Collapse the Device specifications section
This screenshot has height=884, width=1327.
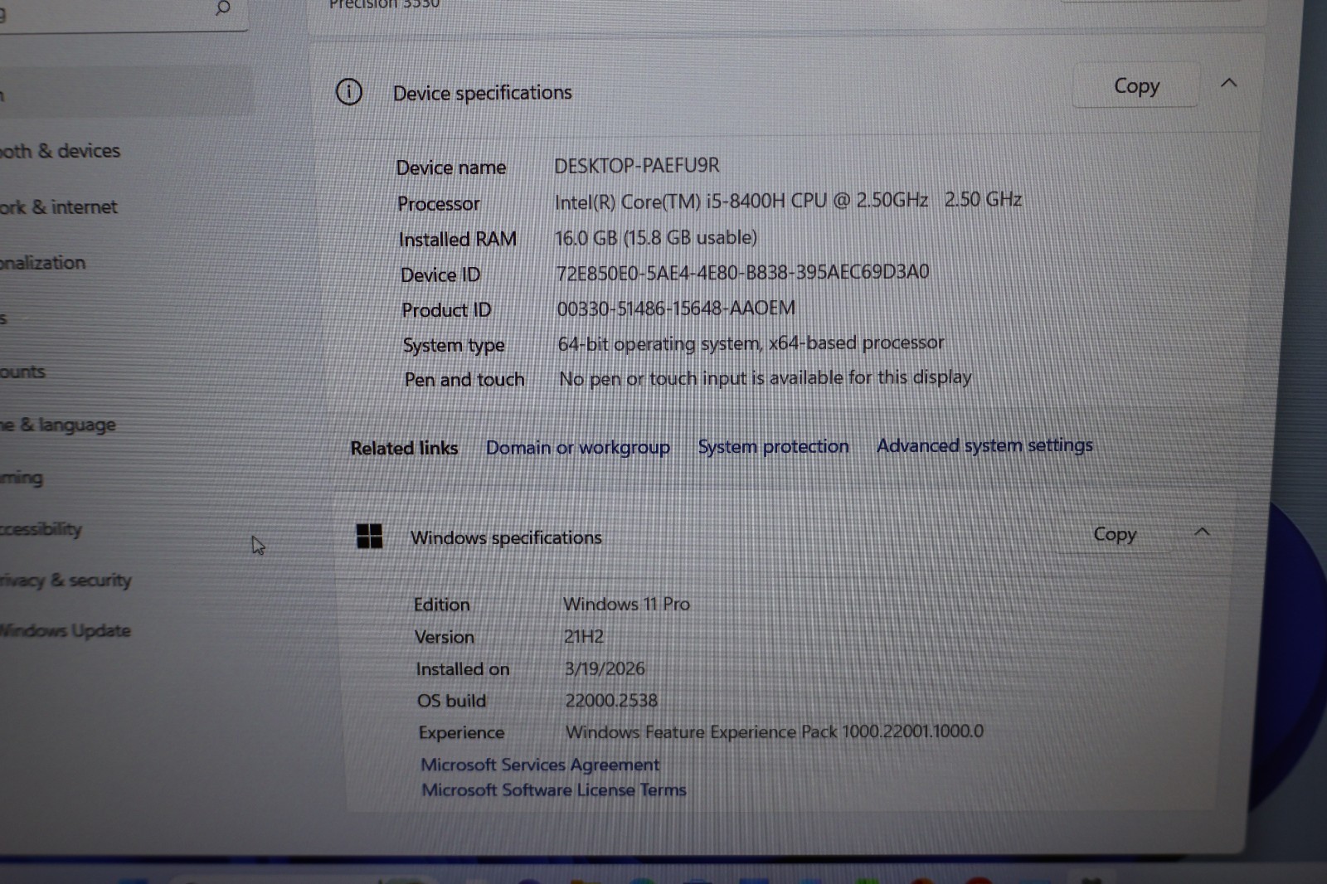point(1229,83)
